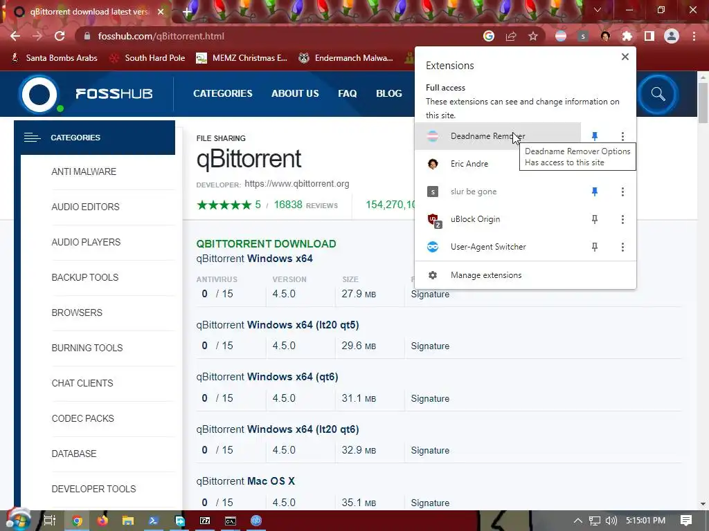Image resolution: width=709 pixels, height=531 pixels.
Task: Open a new browser tab
Action: click(x=187, y=12)
